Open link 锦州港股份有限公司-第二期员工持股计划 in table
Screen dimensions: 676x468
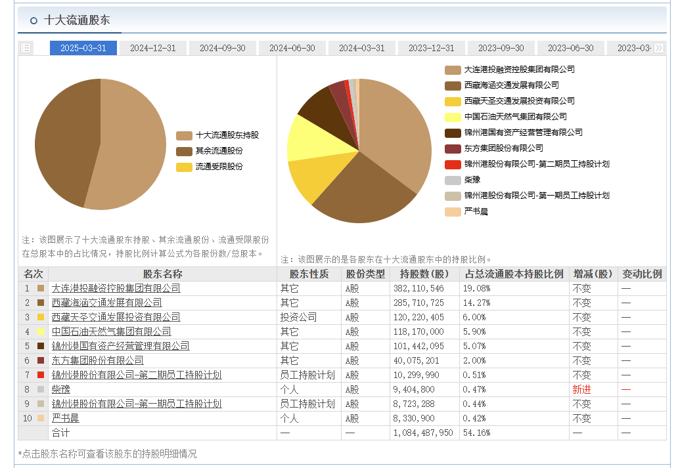[x=137, y=375]
